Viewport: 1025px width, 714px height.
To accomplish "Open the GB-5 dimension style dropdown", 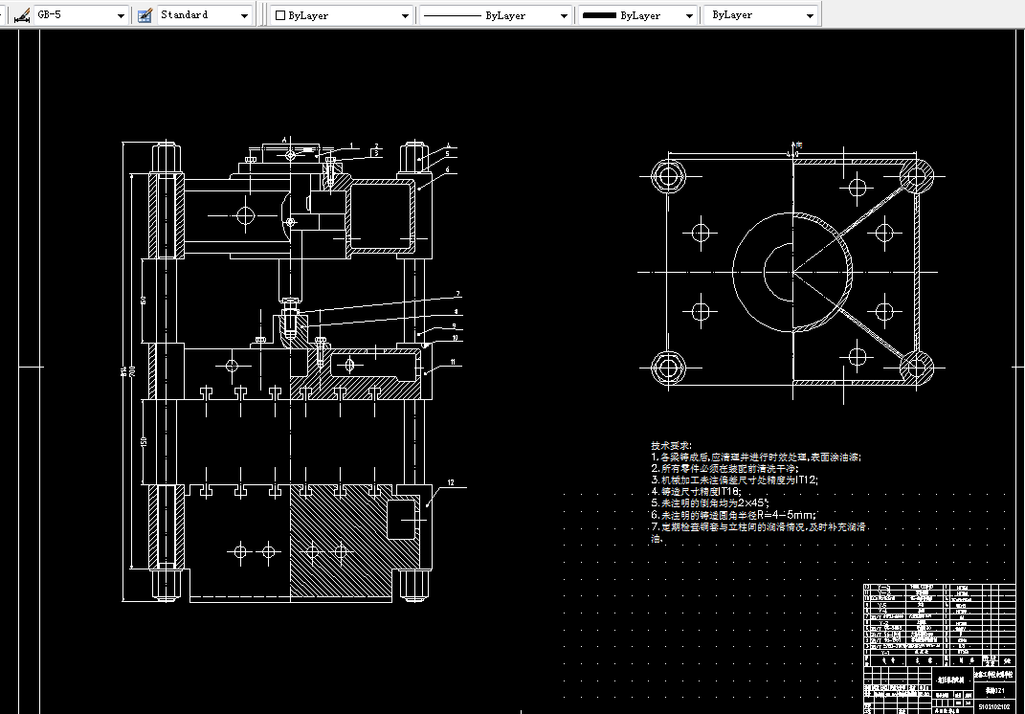I will pos(121,15).
